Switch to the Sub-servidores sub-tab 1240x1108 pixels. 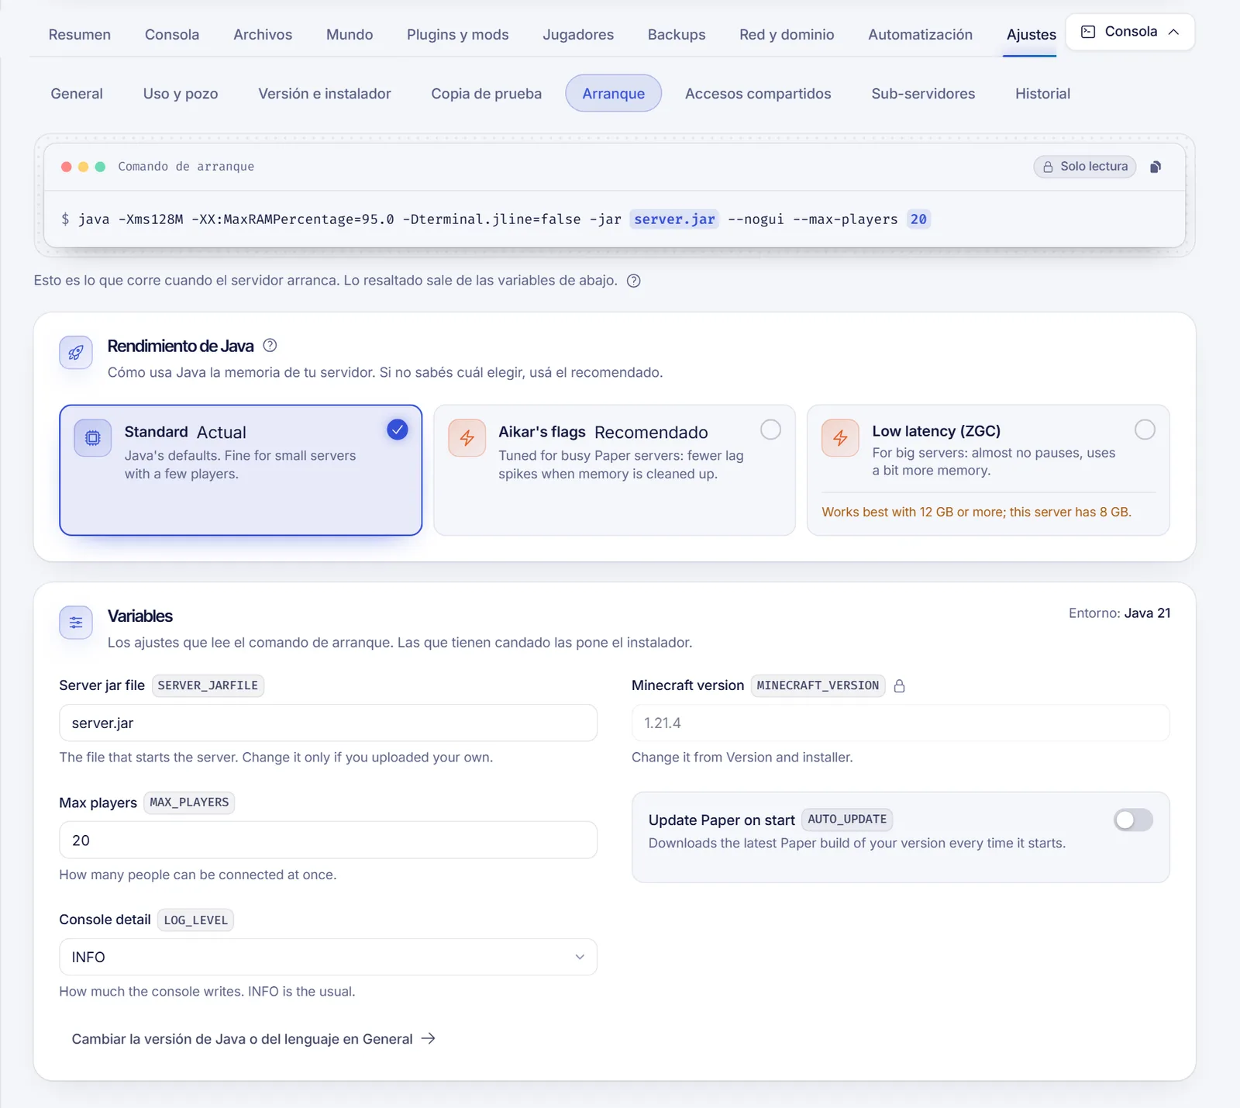click(x=923, y=94)
